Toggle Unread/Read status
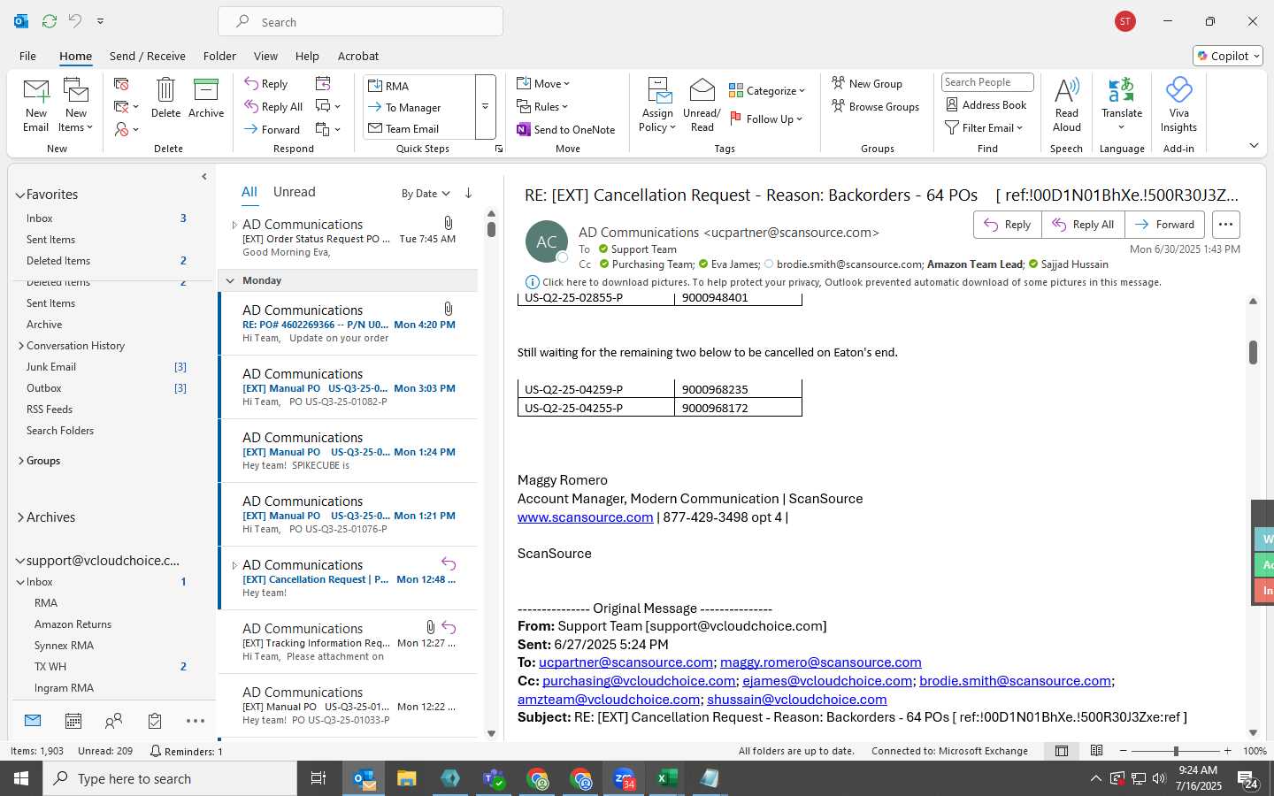 (702, 104)
